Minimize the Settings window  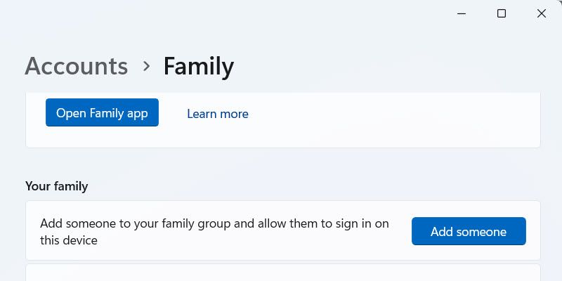[x=462, y=13]
